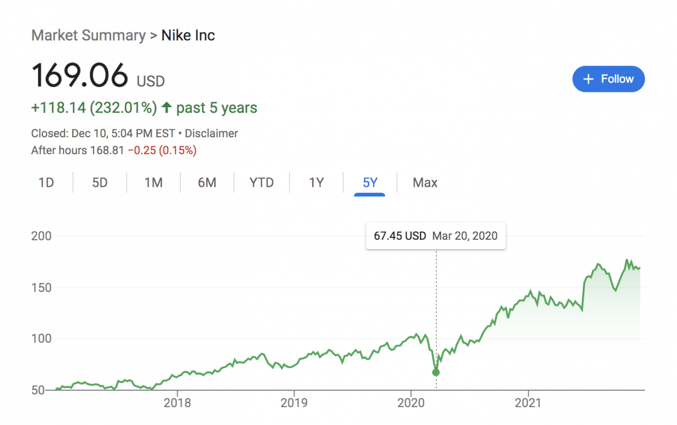Select the 1D time range tab
The width and height of the screenshot is (677, 425).
click(x=47, y=183)
